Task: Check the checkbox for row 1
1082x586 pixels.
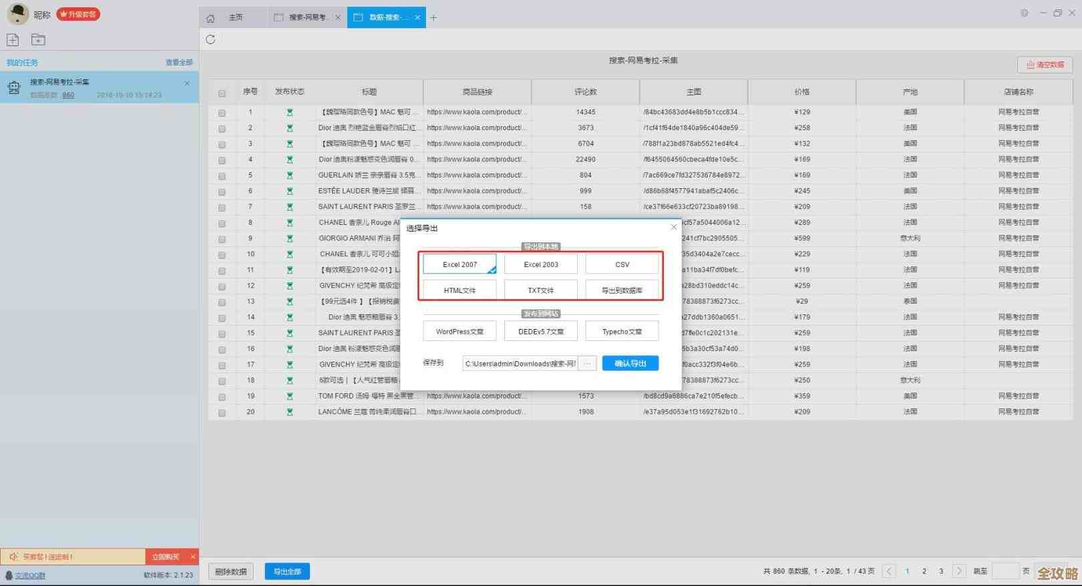Action: pos(222,113)
